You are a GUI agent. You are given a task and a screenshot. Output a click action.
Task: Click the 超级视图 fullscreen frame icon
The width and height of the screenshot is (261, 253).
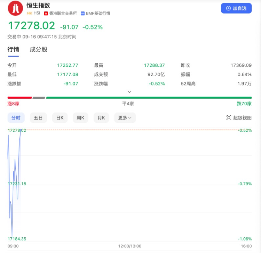229,118
